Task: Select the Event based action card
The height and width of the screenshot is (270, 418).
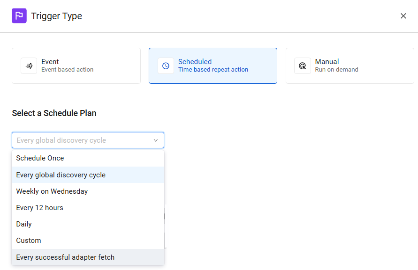Action: coord(76,66)
